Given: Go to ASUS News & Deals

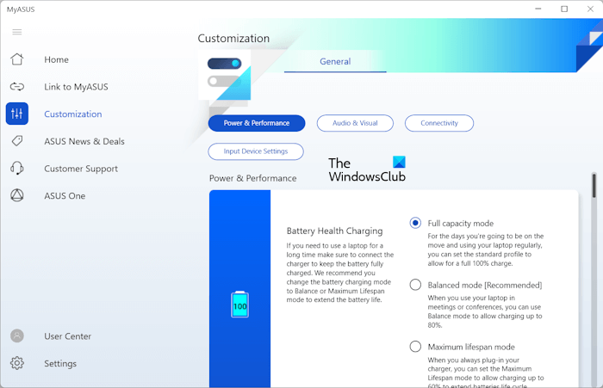Looking at the screenshot, I should [x=84, y=141].
